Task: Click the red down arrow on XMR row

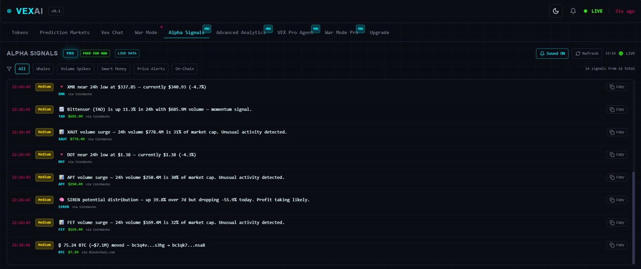Action: tap(61, 87)
